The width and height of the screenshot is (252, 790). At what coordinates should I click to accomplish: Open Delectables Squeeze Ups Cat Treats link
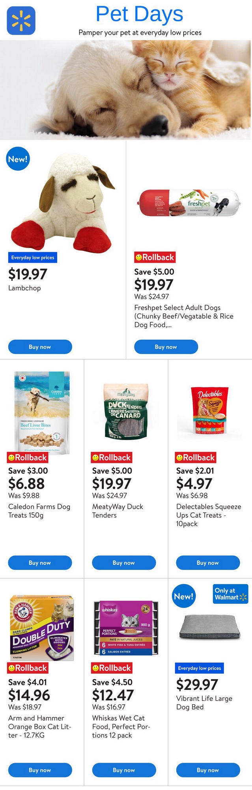pyautogui.click(x=208, y=515)
